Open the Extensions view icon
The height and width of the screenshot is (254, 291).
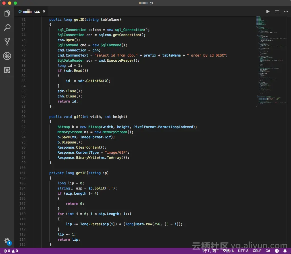pos(7,70)
